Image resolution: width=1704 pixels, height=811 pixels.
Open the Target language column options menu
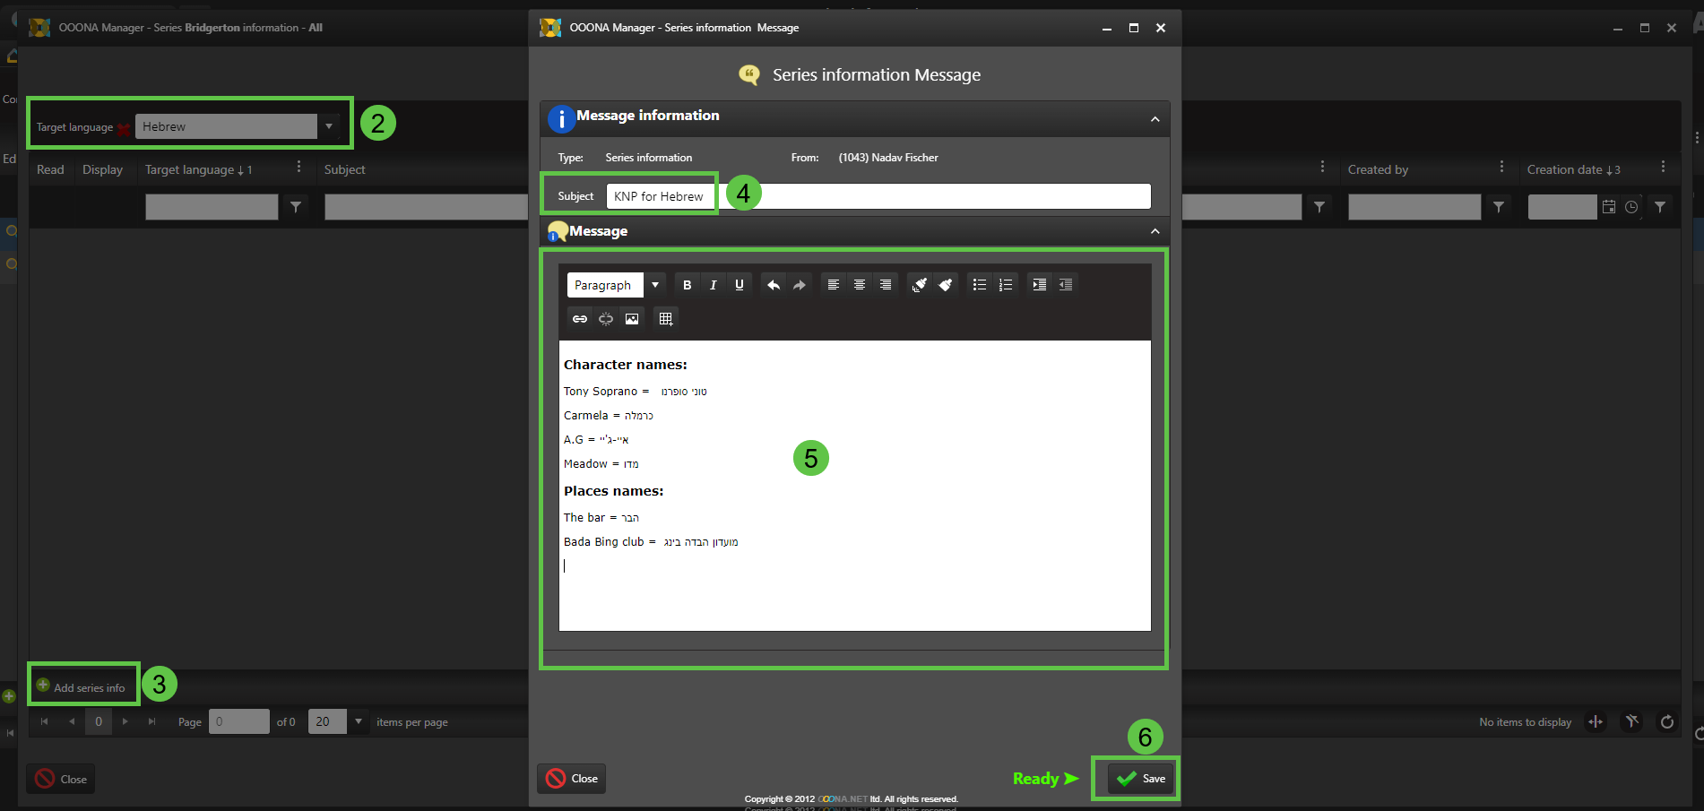(x=298, y=168)
